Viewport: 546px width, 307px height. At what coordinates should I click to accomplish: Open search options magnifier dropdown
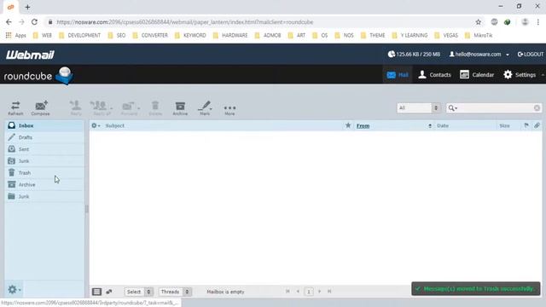tap(453, 108)
